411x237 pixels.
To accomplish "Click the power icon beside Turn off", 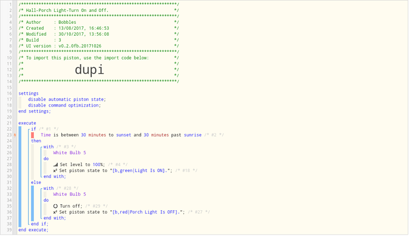I will tap(55, 206).
